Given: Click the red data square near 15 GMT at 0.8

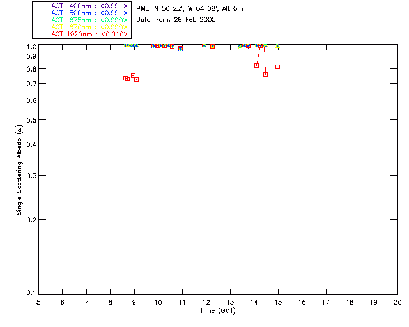Looking at the screenshot, I should pyautogui.click(x=277, y=67).
